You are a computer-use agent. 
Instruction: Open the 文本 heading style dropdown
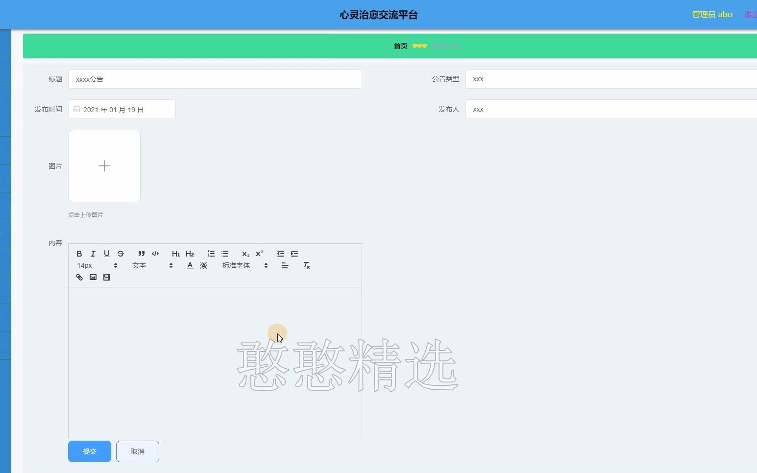(152, 265)
